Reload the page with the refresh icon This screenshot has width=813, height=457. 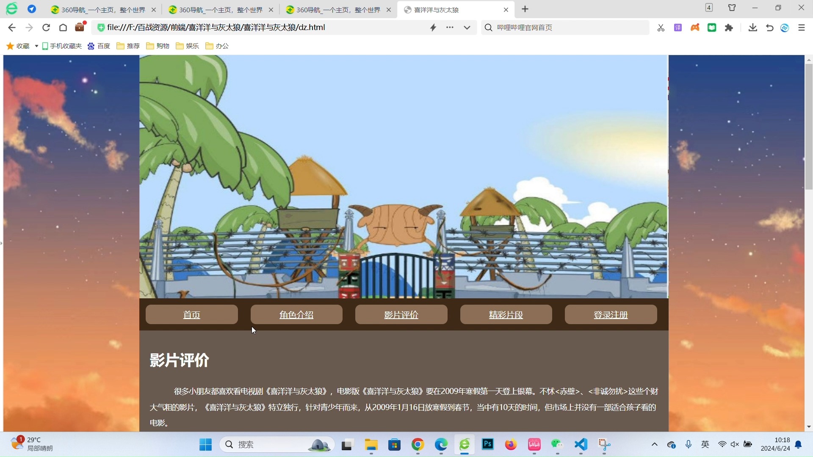click(46, 28)
